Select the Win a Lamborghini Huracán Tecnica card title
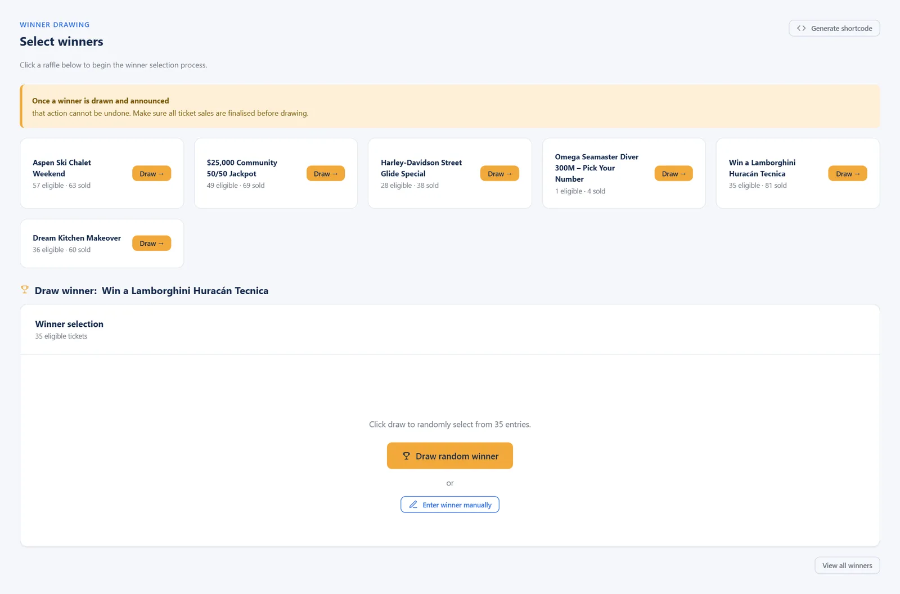The height and width of the screenshot is (594, 900). click(x=762, y=168)
